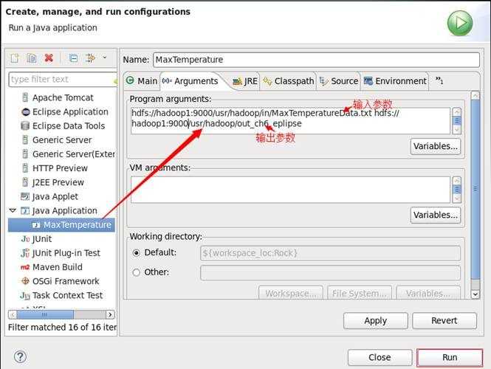Click the Apache Tomcat server icon
Image resolution: width=491 pixels, height=369 pixels.
click(x=25, y=97)
